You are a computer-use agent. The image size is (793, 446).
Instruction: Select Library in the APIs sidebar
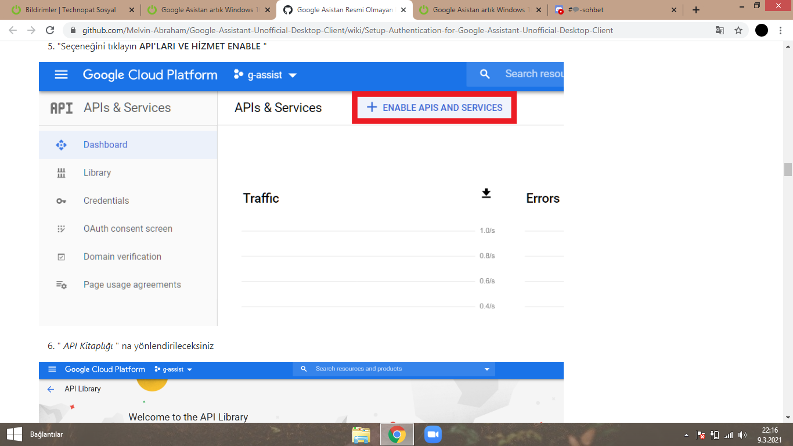(128, 173)
